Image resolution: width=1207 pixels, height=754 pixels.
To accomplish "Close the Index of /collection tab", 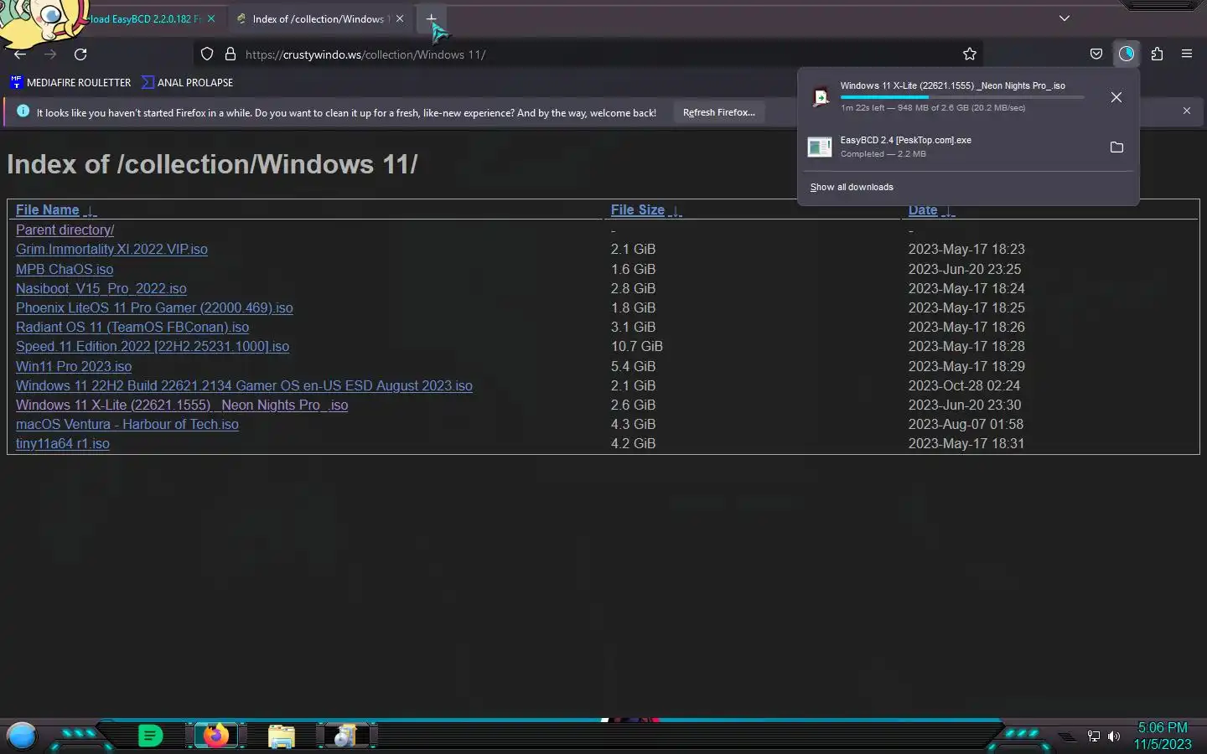I will pos(400,18).
